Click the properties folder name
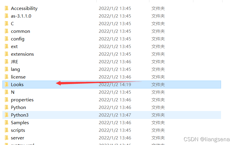 (22, 100)
